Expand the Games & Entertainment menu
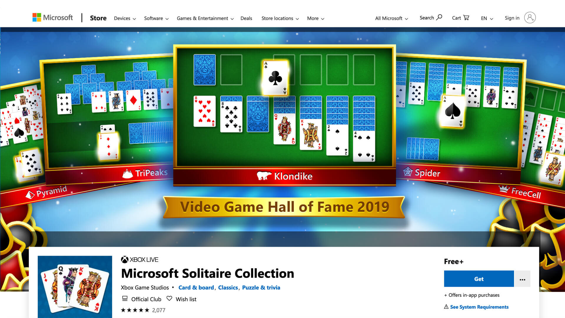565x318 pixels. (x=205, y=18)
